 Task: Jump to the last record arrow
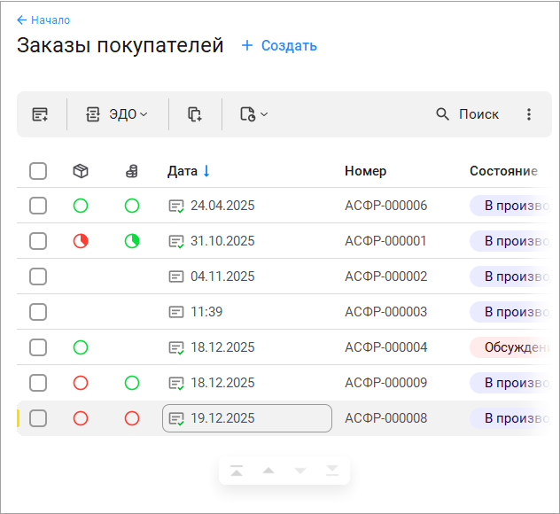click(x=331, y=471)
